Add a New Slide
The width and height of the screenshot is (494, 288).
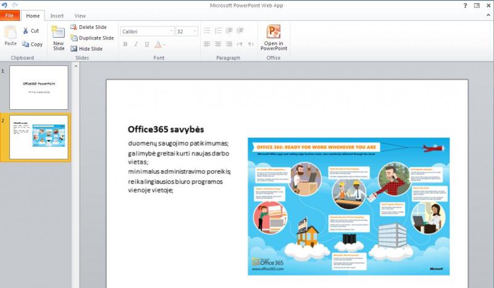click(x=59, y=38)
